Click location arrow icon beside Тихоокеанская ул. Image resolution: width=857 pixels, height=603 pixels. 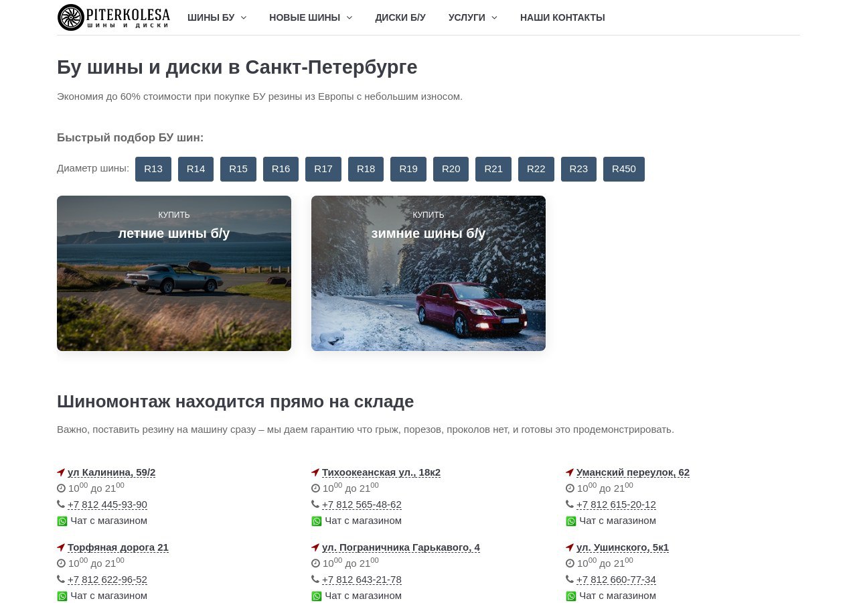315,472
